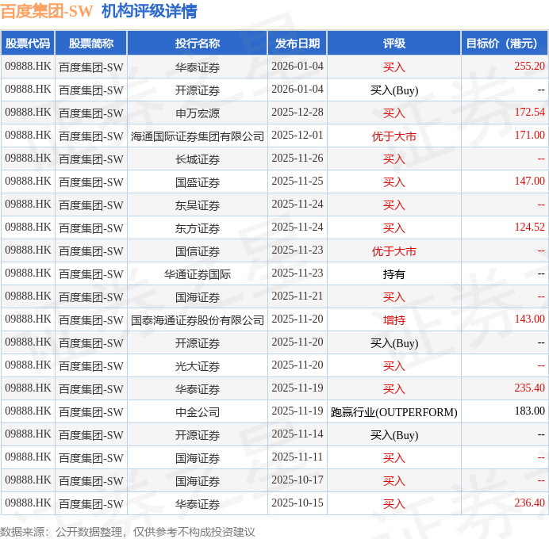Select 光大证券 broker name
The image size is (549, 539).
point(198,366)
